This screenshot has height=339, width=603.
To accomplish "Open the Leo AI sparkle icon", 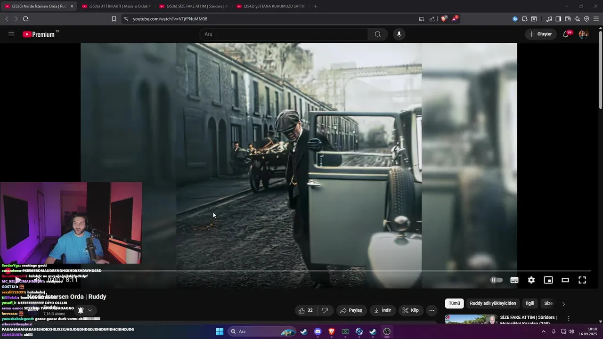I will point(577,19).
